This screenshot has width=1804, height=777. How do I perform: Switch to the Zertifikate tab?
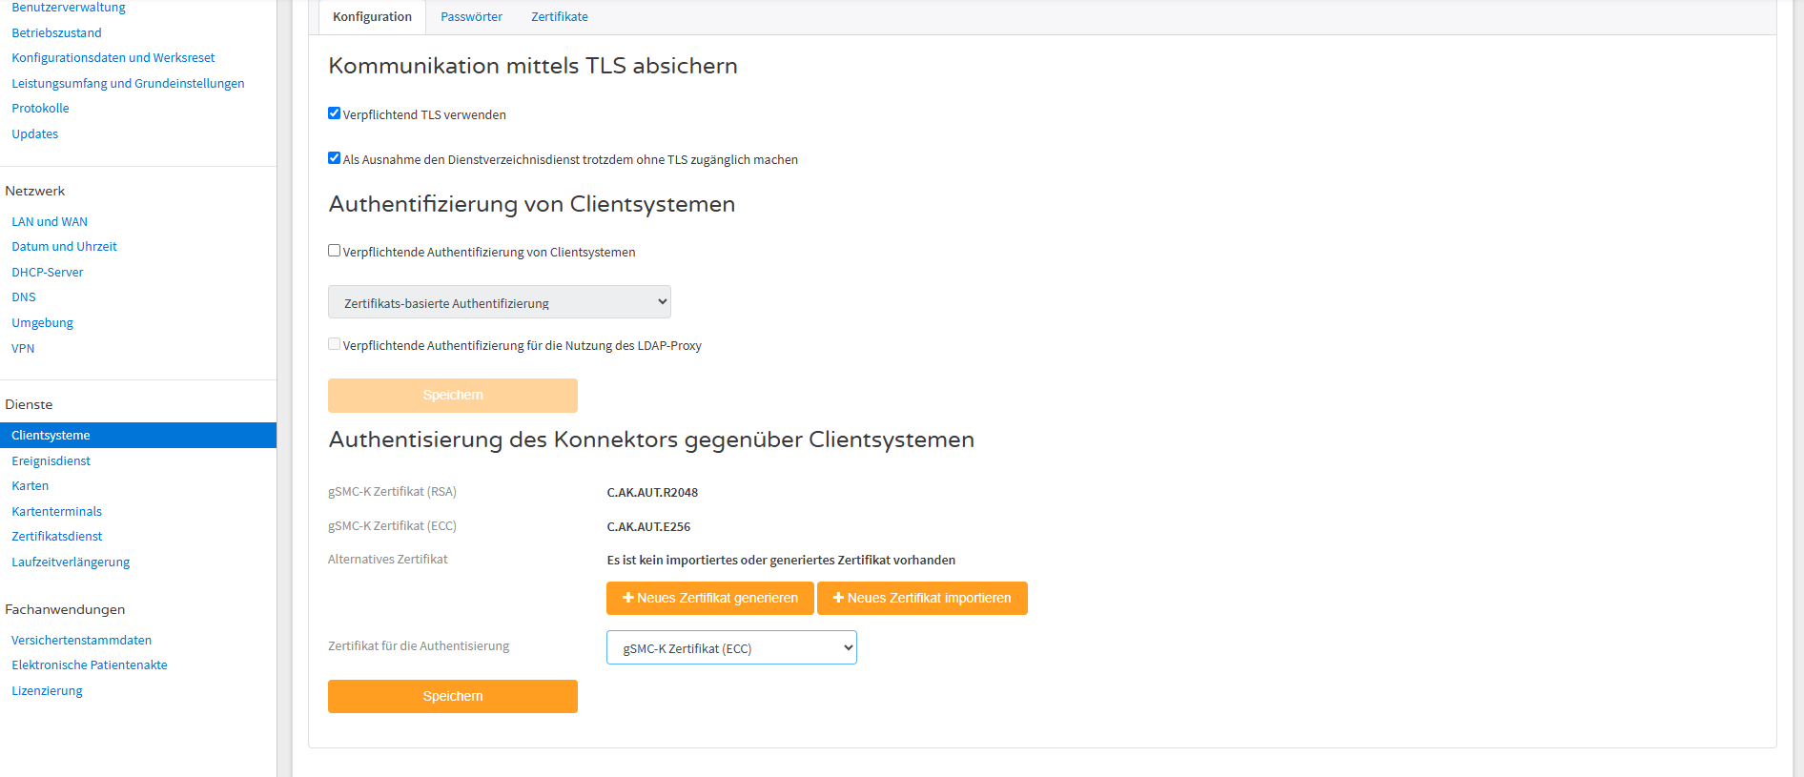(560, 17)
